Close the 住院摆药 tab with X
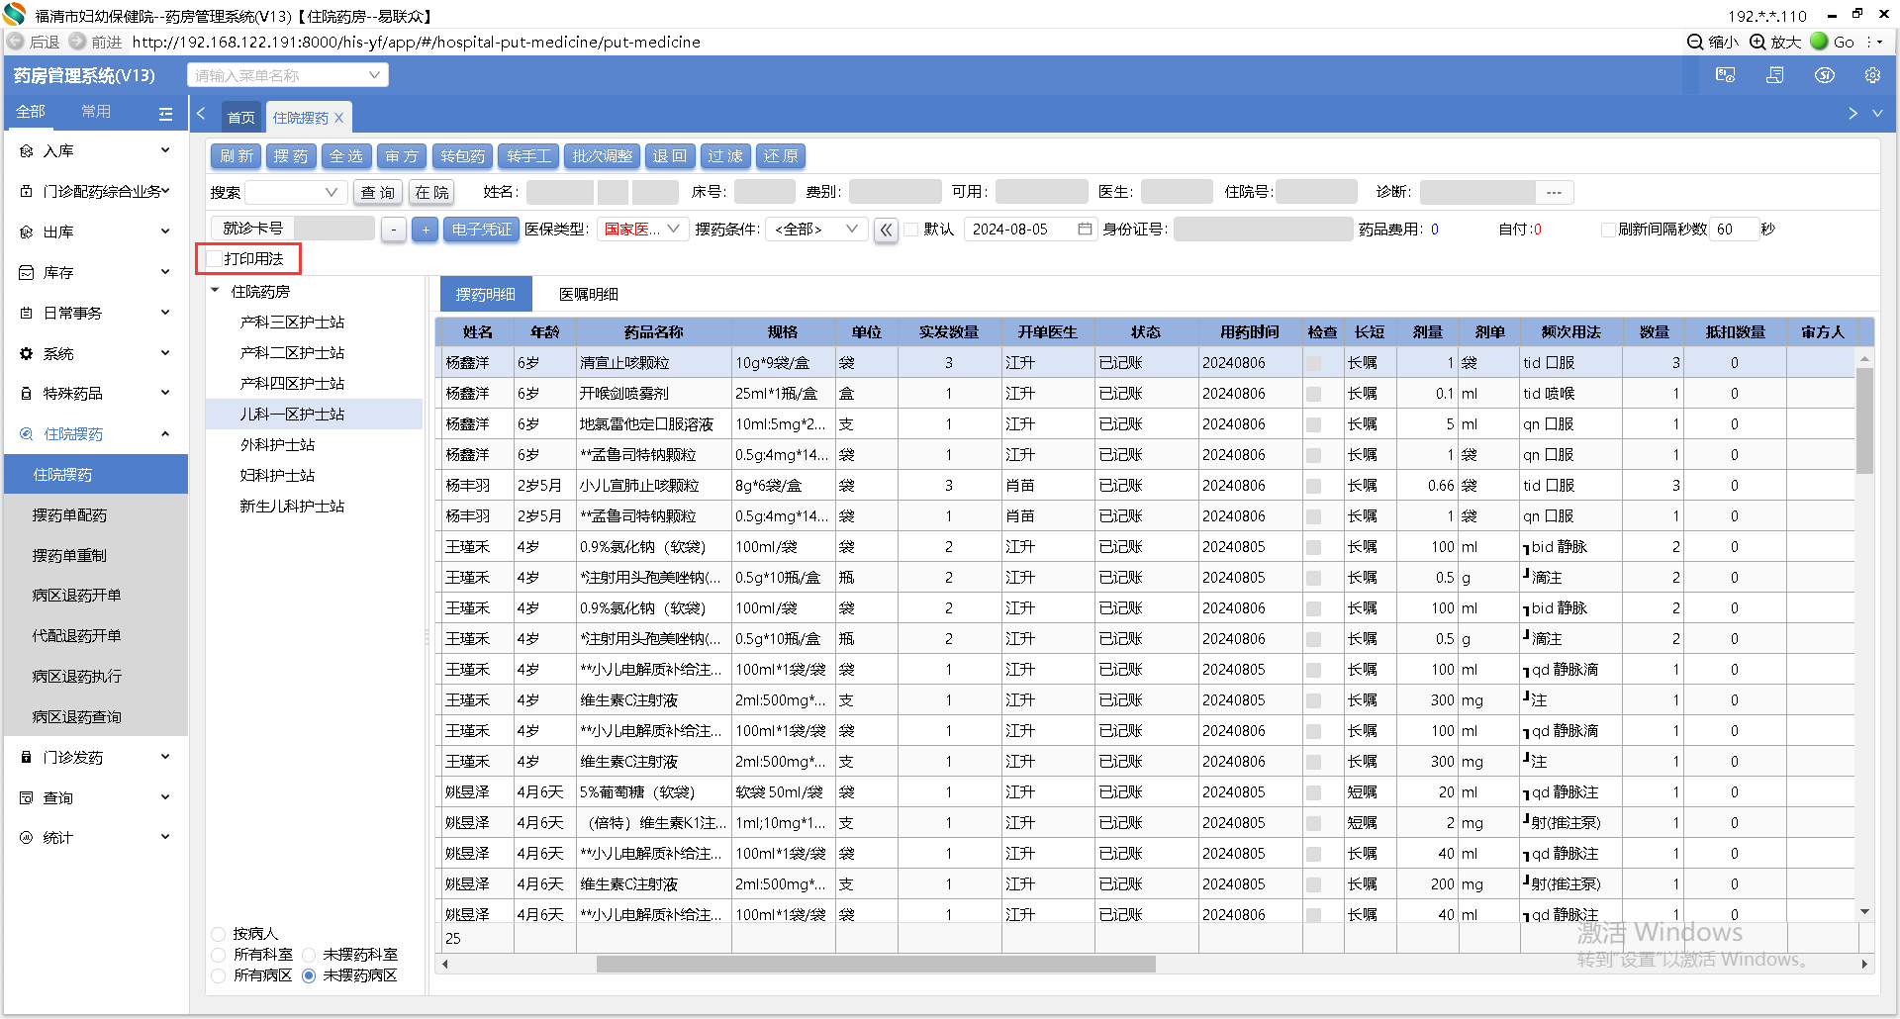This screenshot has width=1900, height=1019. click(x=338, y=118)
